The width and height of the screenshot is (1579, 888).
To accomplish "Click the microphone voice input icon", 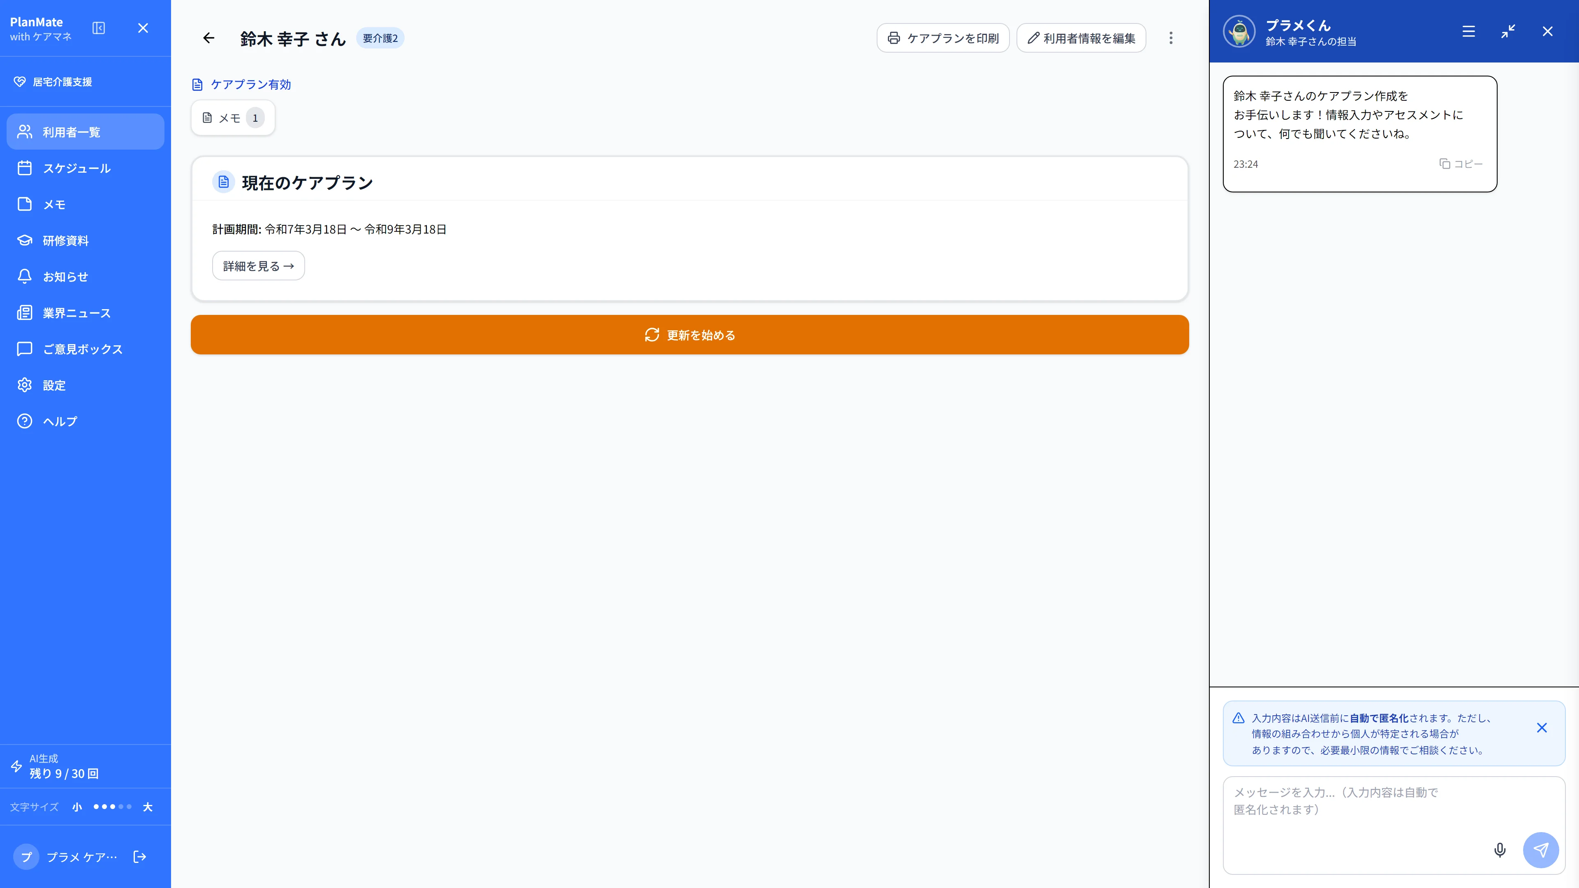I will [1499, 850].
